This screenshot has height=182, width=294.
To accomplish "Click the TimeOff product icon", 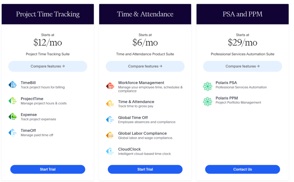I will [13, 132].
